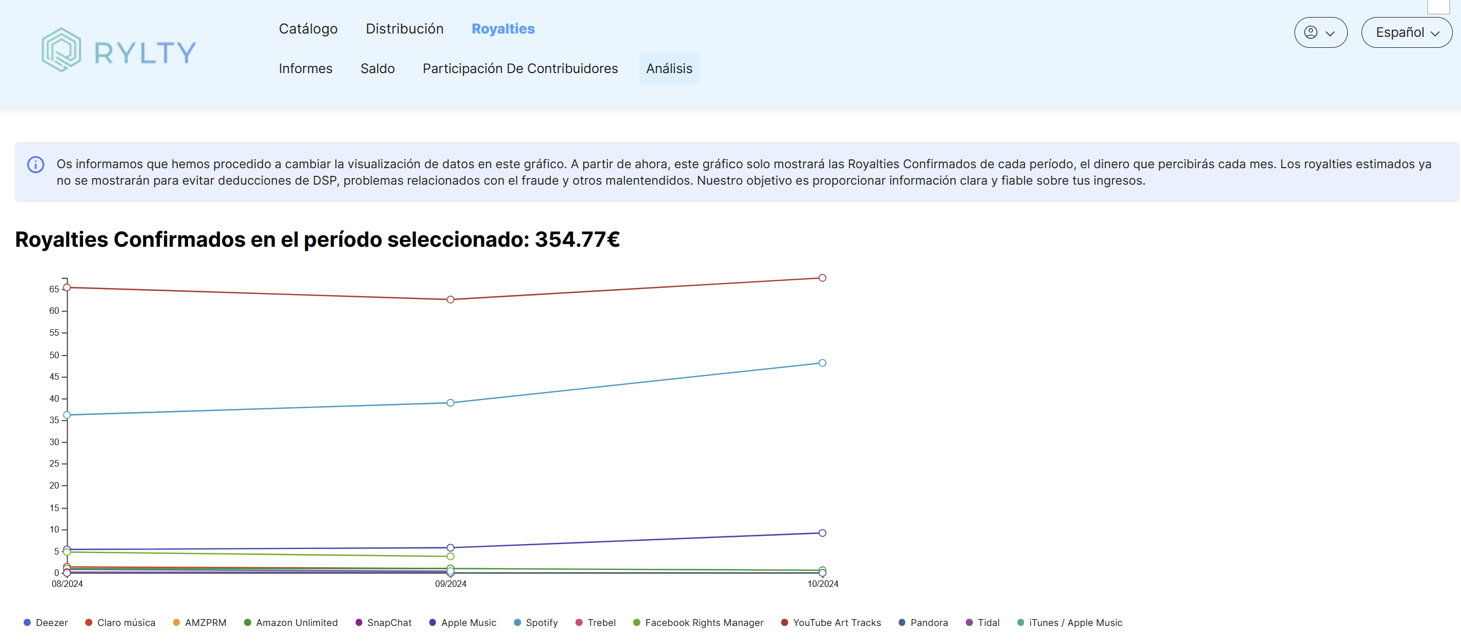Toggle Apple Music series in legend

(463, 623)
